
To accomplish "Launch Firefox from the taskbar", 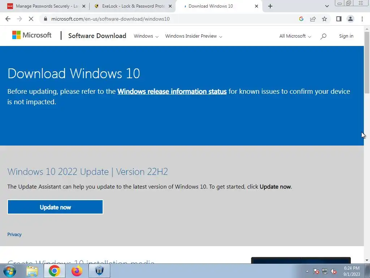I will point(77,271).
